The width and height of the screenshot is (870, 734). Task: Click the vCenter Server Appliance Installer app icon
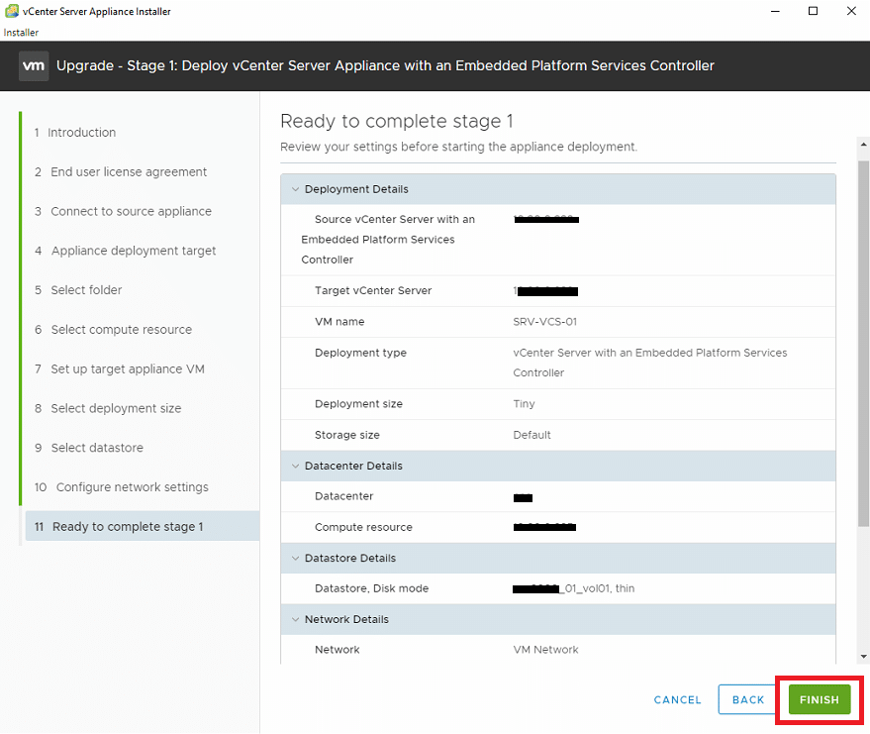(12, 11)
